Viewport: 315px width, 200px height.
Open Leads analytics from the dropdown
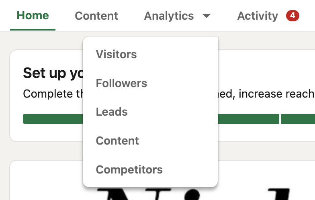coord(112,112)
